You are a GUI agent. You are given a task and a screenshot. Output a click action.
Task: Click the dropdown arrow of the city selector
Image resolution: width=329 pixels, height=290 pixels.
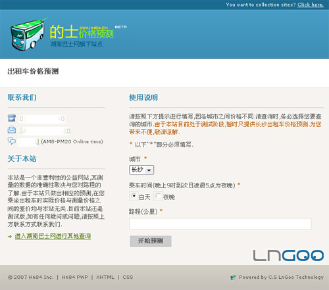(149, 170)
